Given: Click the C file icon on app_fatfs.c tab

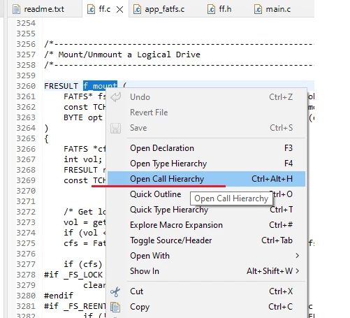Looking at the screenshot, I should tap(137, 9).
